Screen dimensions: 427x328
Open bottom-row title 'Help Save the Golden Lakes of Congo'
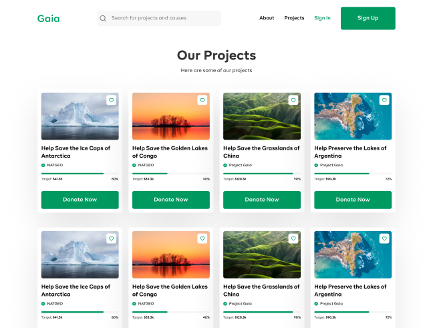click(x=170, y=291)
